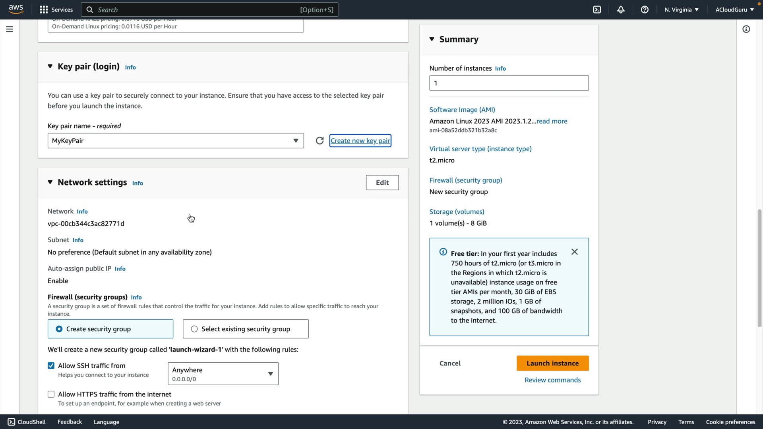Open the help question mark icon
This screenshot has height=429, width=763.
coord(645,10)
